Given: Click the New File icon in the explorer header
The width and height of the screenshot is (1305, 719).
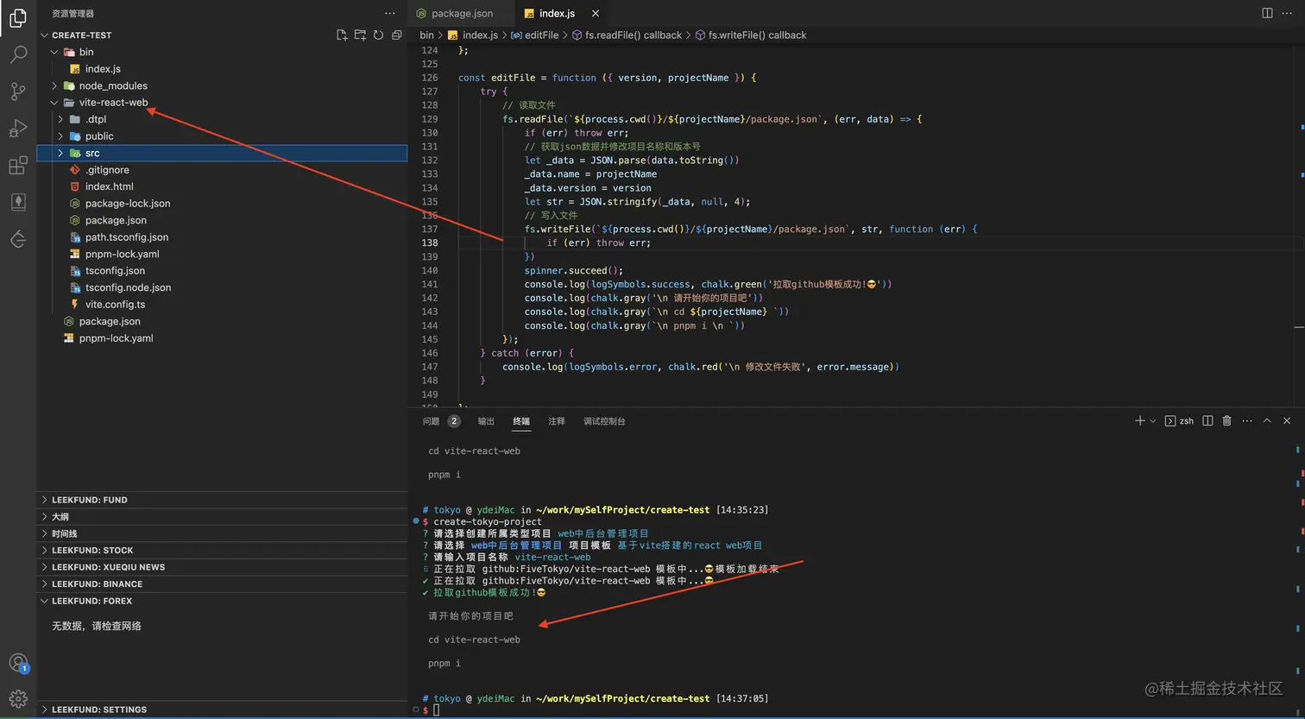Looking at the screenshot, I should pos(342,35).
